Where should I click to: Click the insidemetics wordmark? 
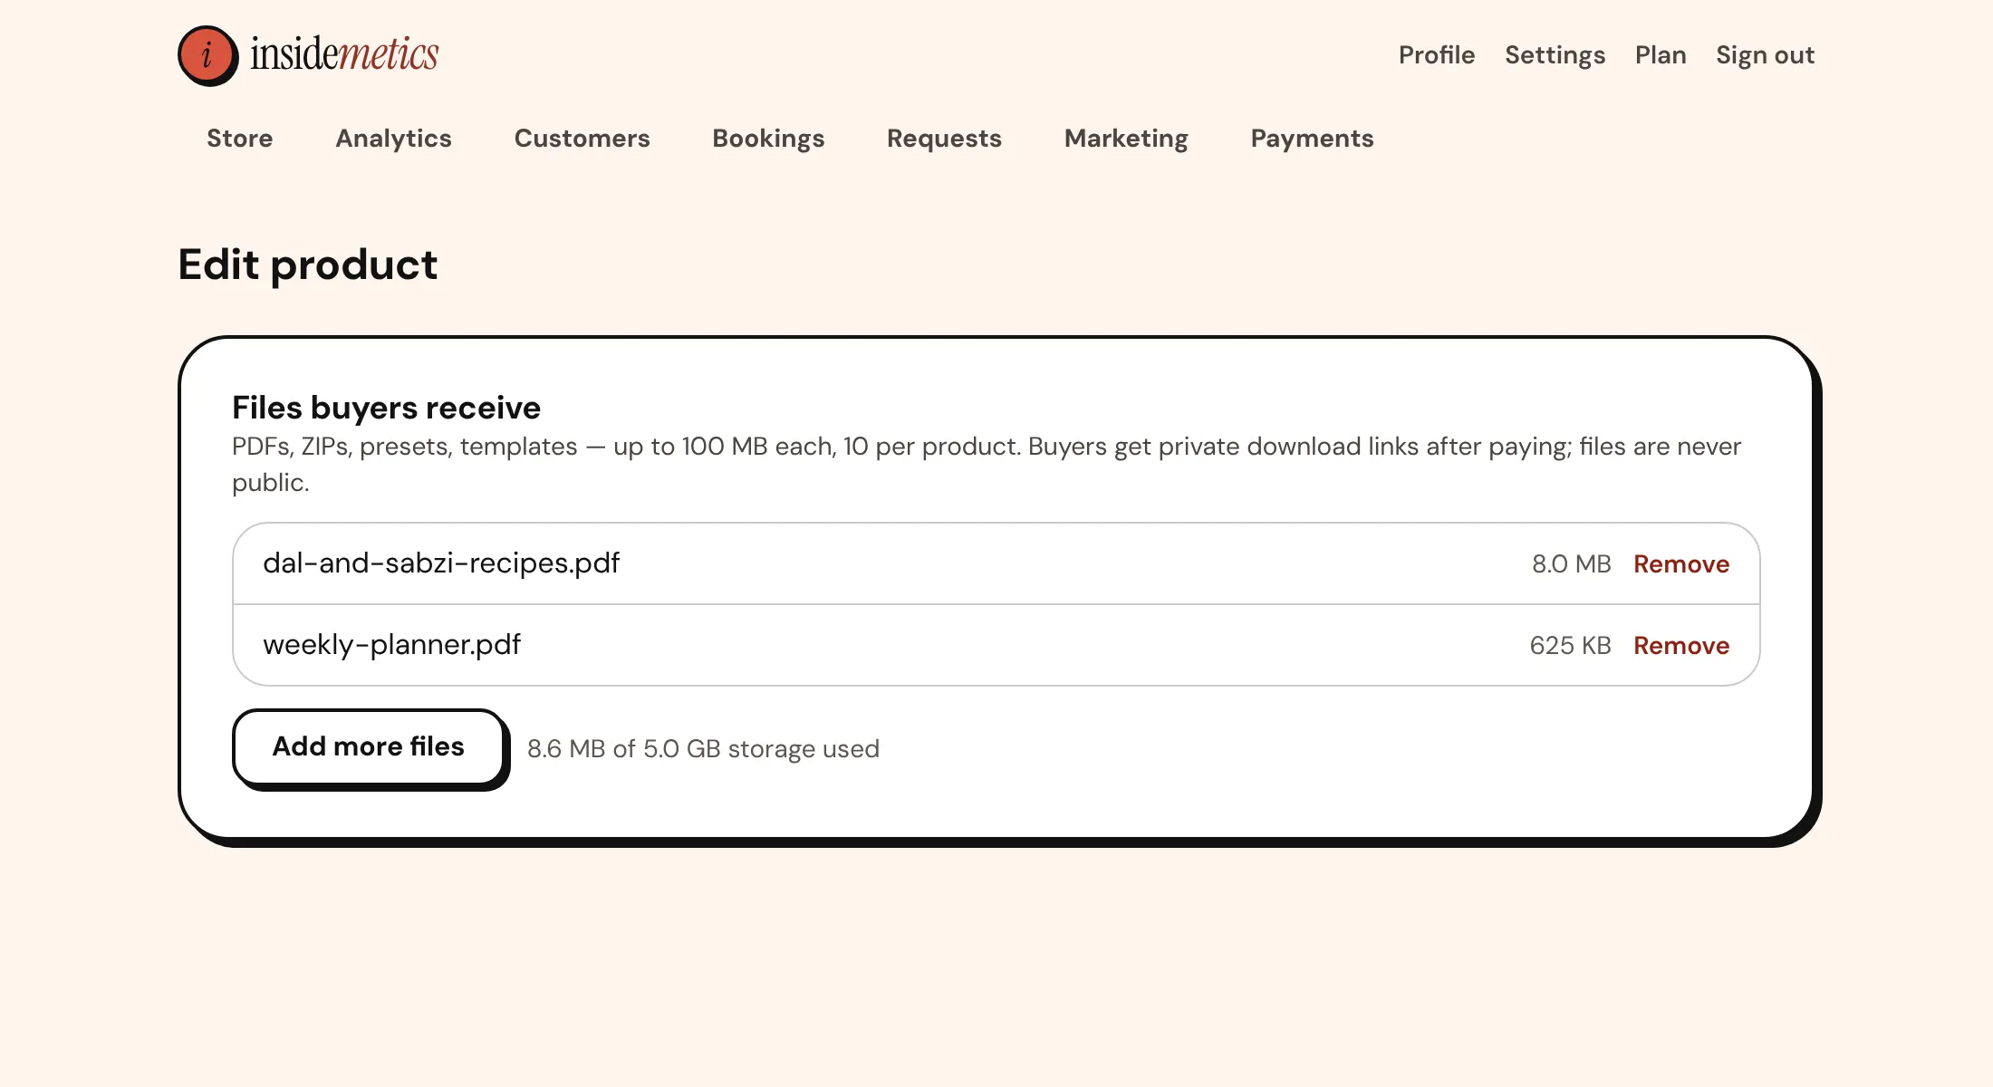344,54
